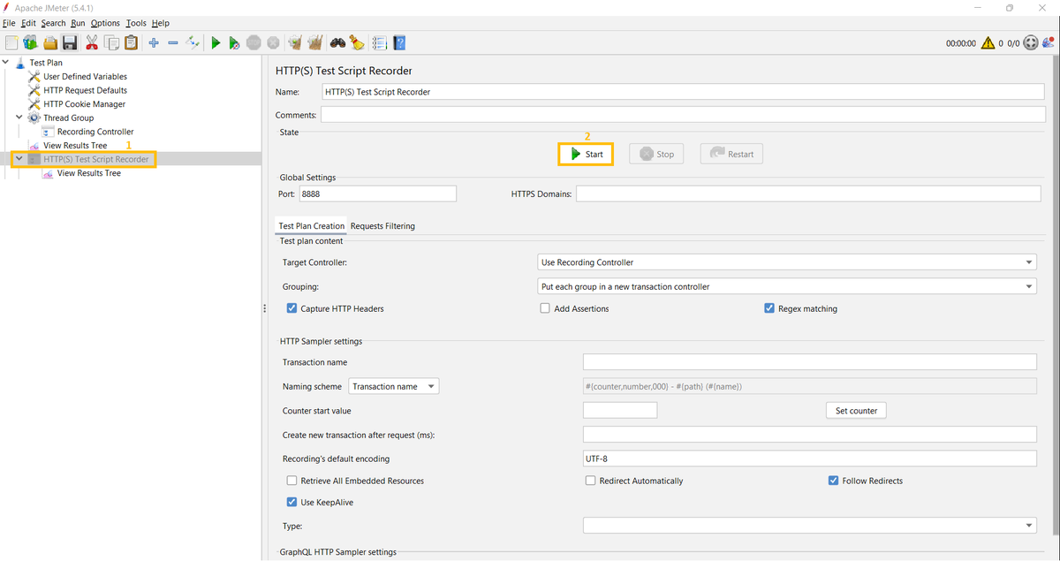Collapse the HTTP(S) Test Script Recorder node
This screenshot has height=561, width=1060.
tap(19, 159)
